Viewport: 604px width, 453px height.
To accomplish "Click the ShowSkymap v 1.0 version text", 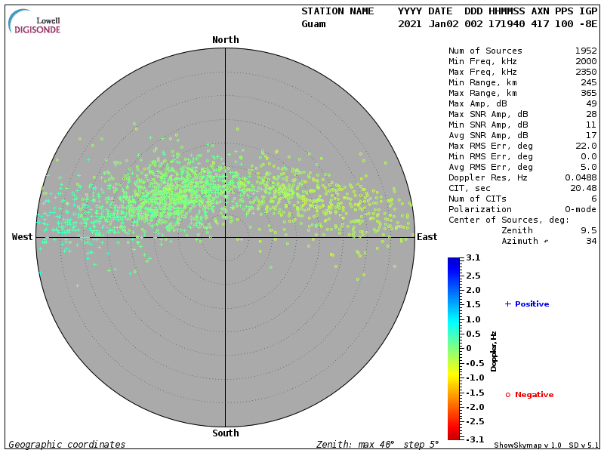I will (528, 445).
